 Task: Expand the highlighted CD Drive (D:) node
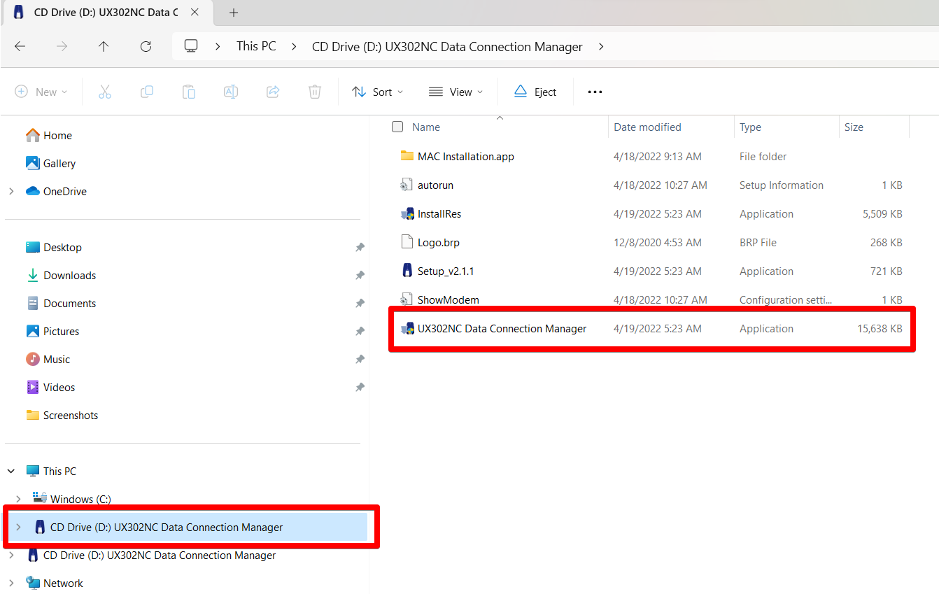18,528
